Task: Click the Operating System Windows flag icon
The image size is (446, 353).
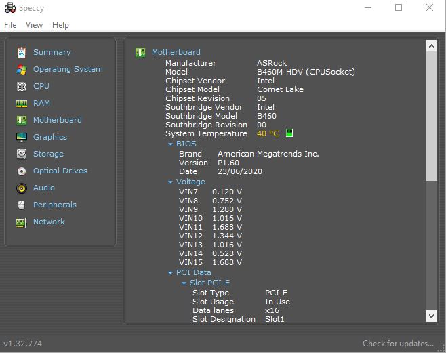Action: coord(22,70)
